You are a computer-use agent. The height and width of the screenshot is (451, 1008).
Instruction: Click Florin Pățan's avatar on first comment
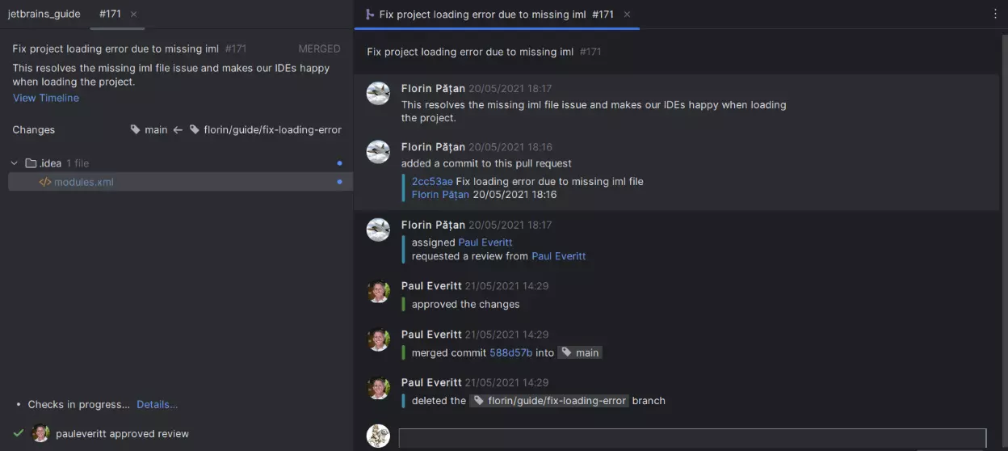pos(378,94)
